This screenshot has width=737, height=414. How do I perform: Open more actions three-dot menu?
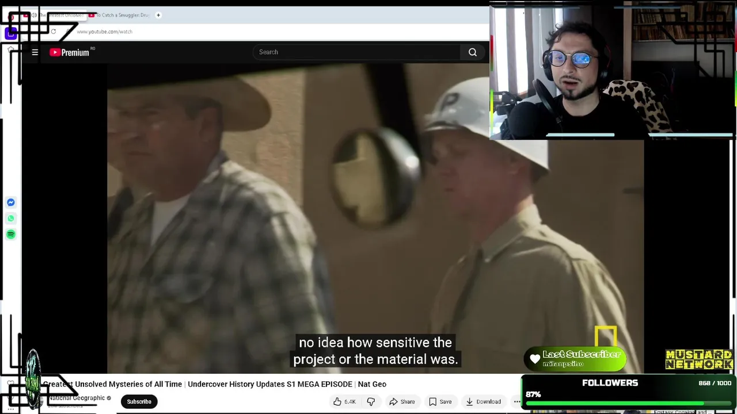tap(516, 401)
